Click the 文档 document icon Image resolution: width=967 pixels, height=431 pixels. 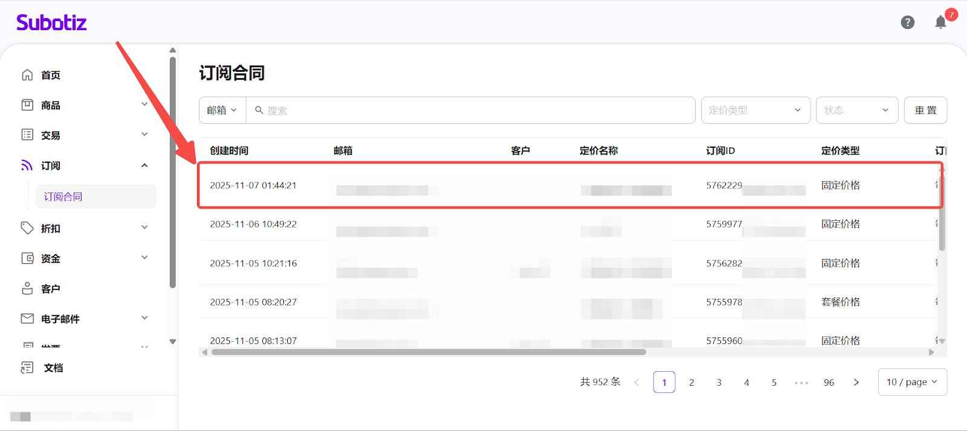pyautogui.click(x=27, y=368)
